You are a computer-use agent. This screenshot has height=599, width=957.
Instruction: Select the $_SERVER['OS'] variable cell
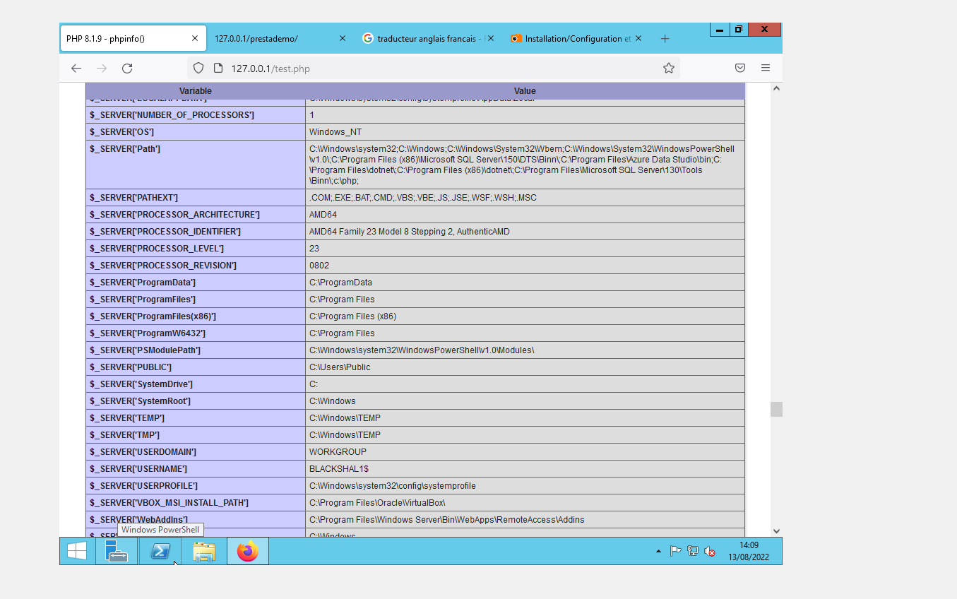pyautogui.click(x=196, y=132)
